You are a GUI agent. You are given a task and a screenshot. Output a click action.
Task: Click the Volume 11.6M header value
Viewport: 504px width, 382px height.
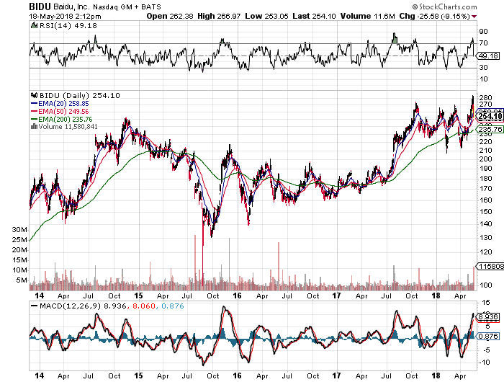368,16
